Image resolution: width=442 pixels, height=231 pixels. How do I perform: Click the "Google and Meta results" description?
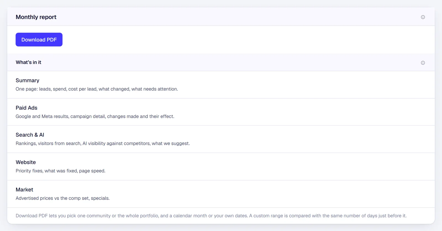tap(95, 116)
